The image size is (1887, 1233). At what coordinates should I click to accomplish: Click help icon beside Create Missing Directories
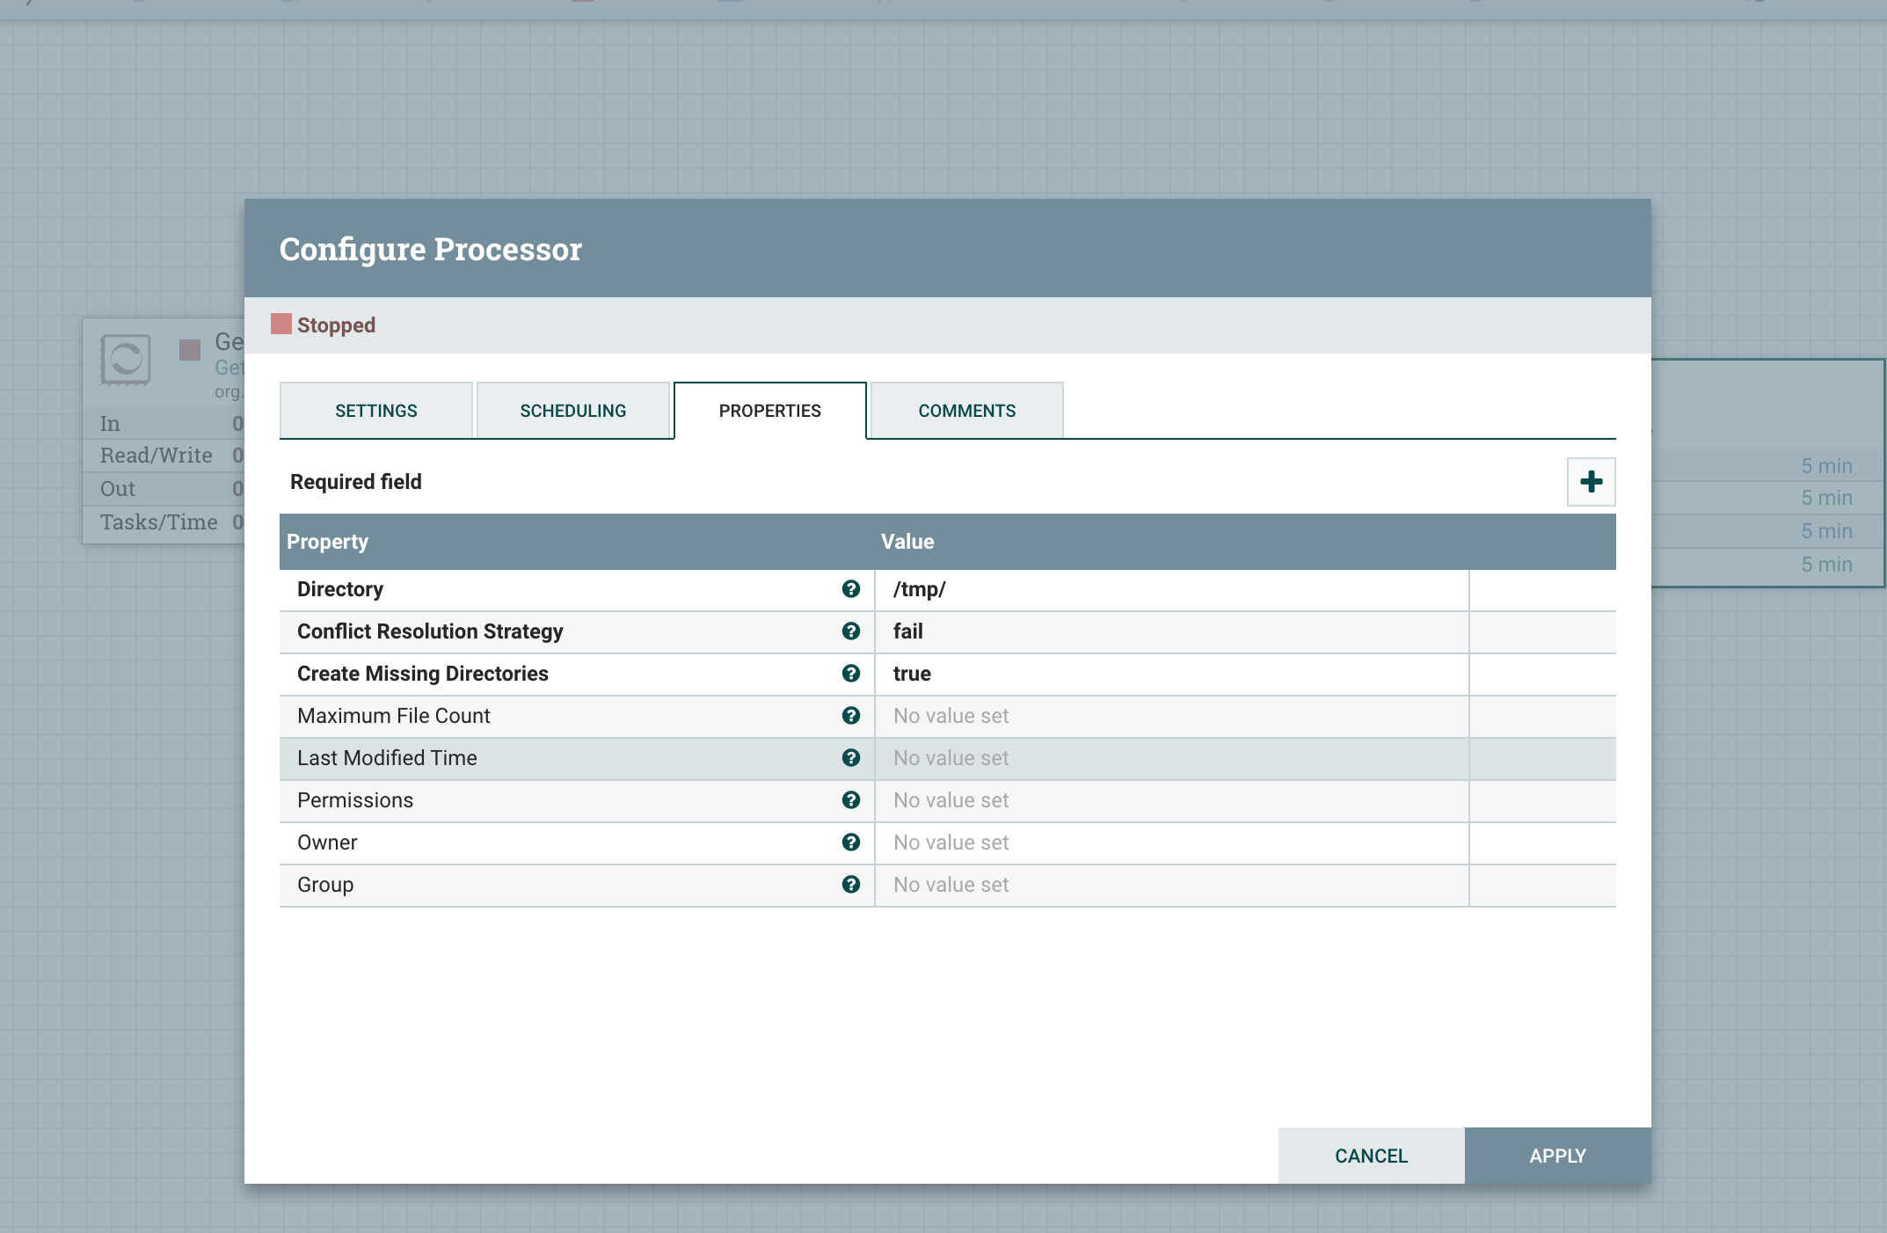click(849, 674)
